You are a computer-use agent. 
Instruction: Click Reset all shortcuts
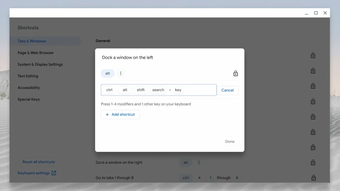tap(39, 162)
